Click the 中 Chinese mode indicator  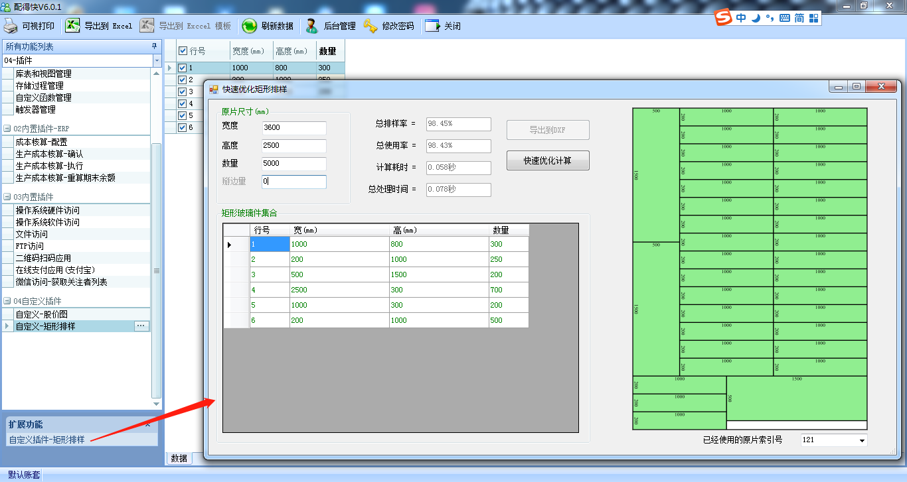tap(741, 18)
